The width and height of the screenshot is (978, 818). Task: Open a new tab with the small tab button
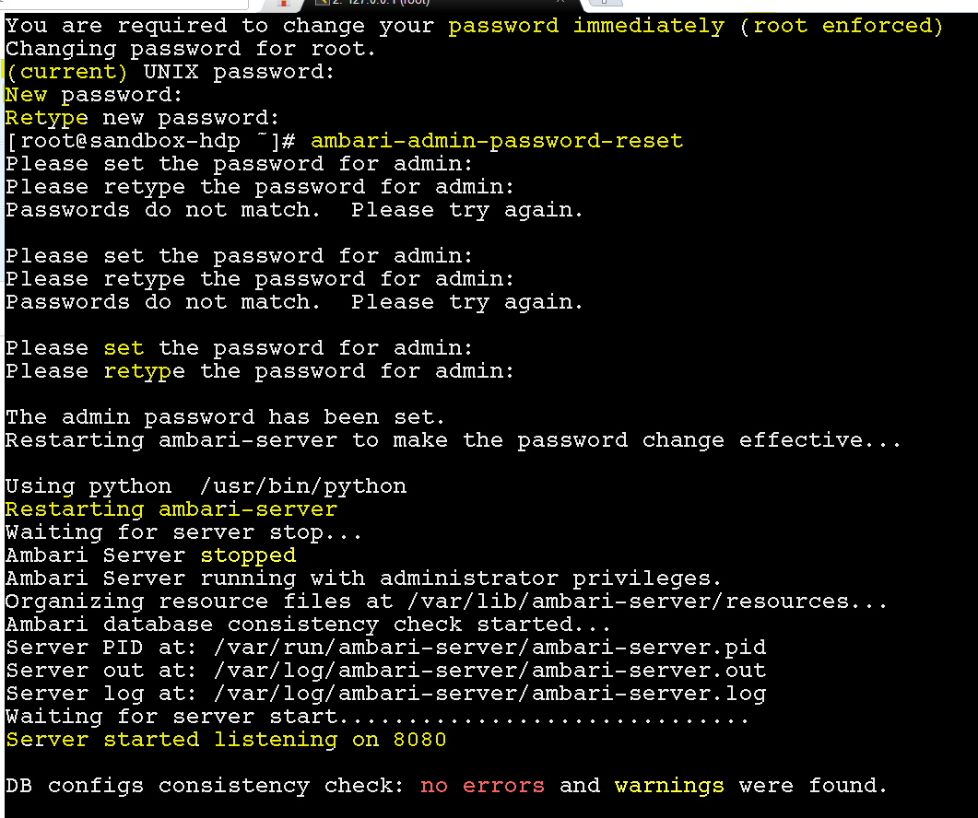click(x=605, y=3)
